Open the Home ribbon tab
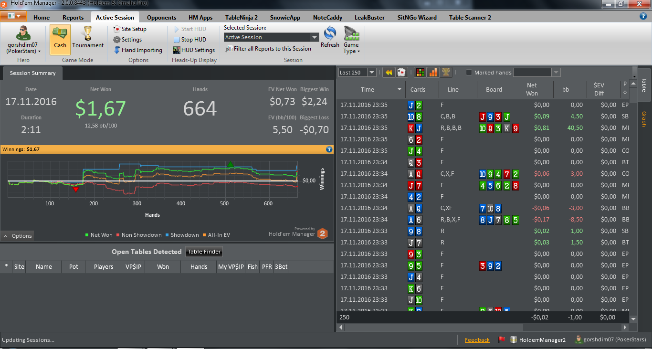652x349 pixels. click(42, 18)
